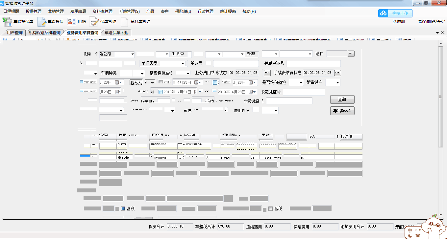Select the 业务费用结算查询 tab
Image resolution: width=447 pixels, height=239 pixels.
click(82, 33)
